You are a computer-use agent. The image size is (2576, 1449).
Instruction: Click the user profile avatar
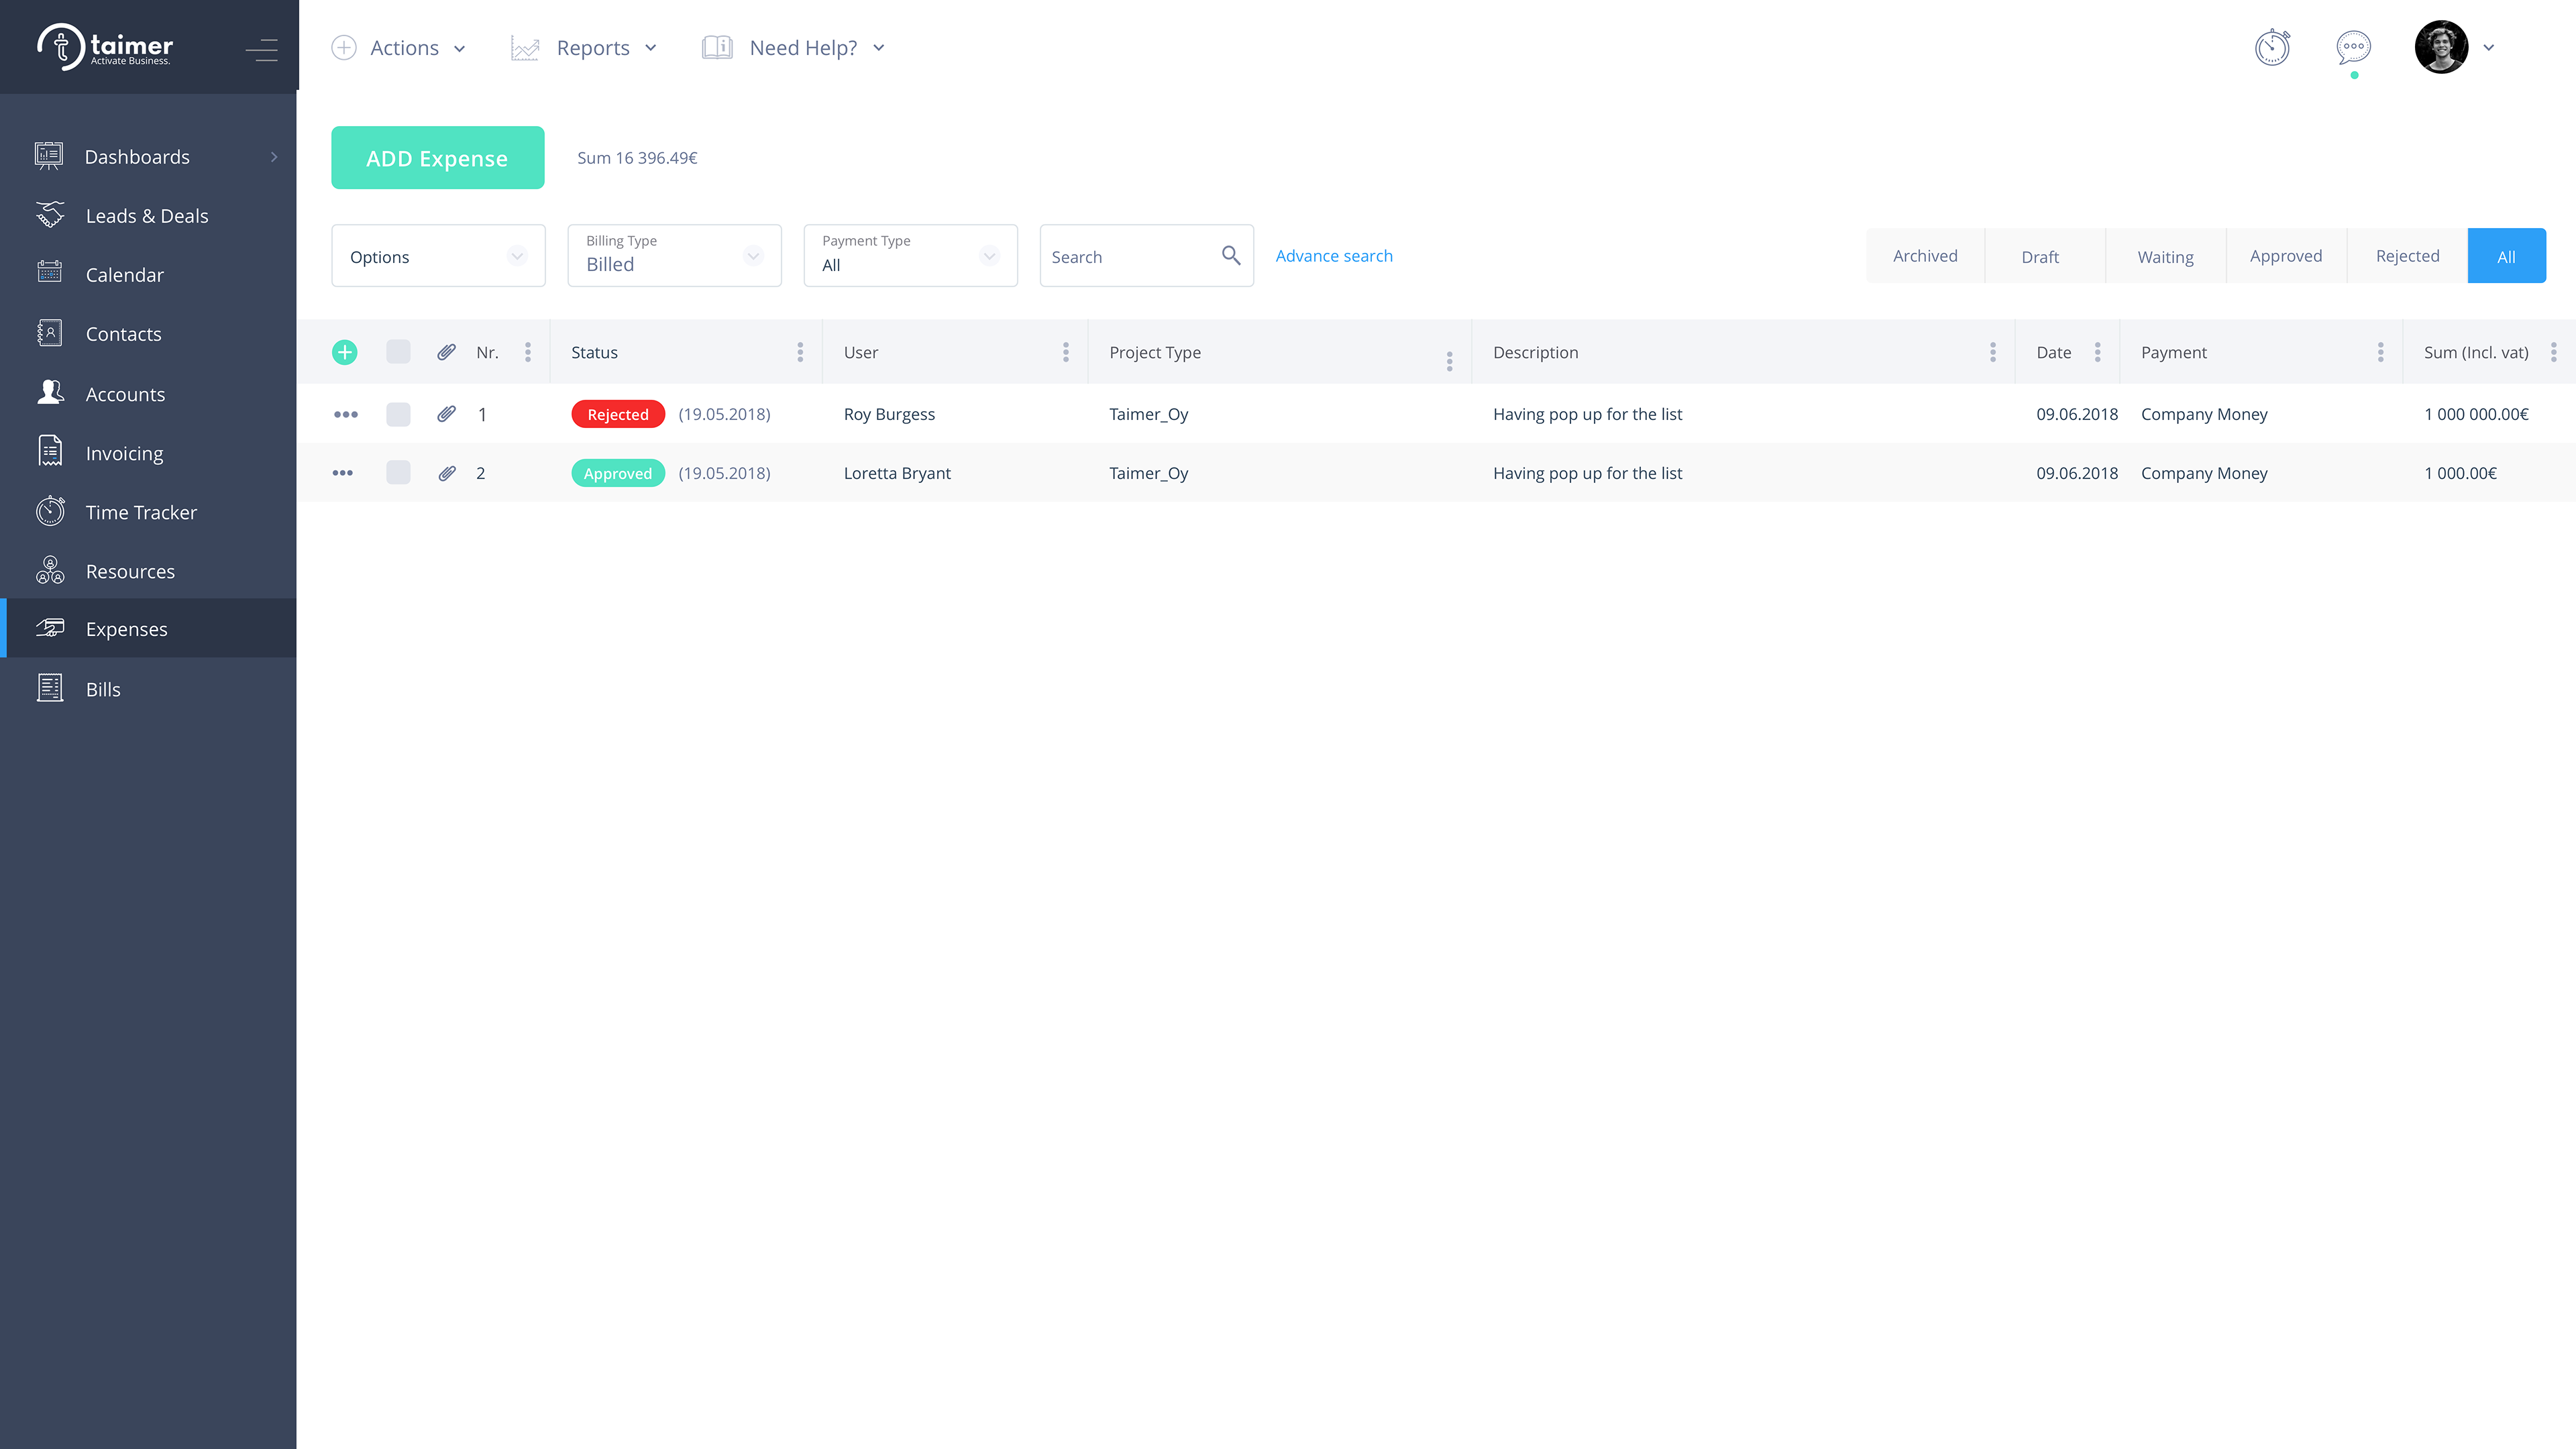click(x=2441, y=47)
